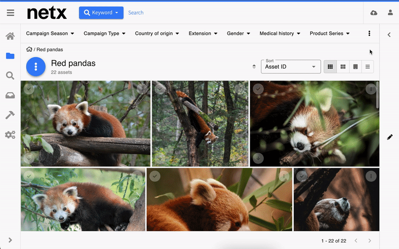
Task: Click the blue folder actions button
Action: tap(36, 67)
